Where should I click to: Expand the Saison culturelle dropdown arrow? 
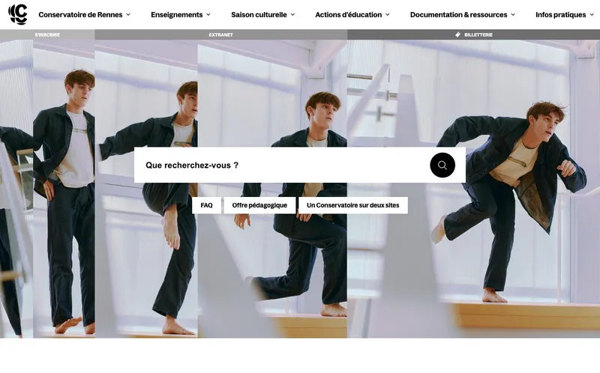(292, 14)
